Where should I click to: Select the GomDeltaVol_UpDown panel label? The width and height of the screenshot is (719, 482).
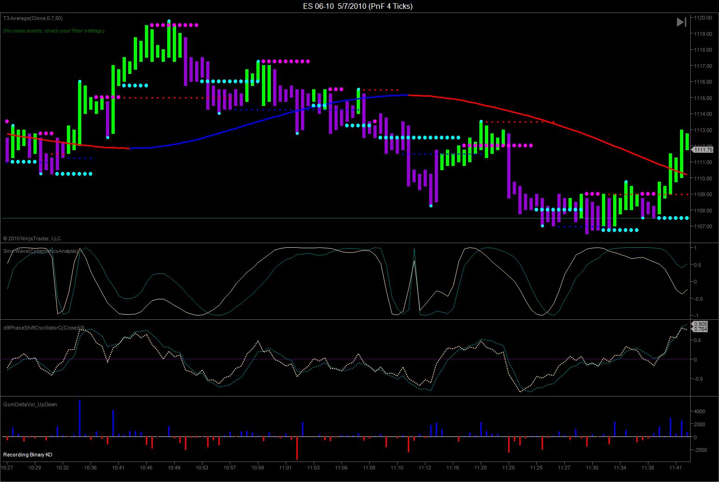pyautogui.click(x=30, y=404)
